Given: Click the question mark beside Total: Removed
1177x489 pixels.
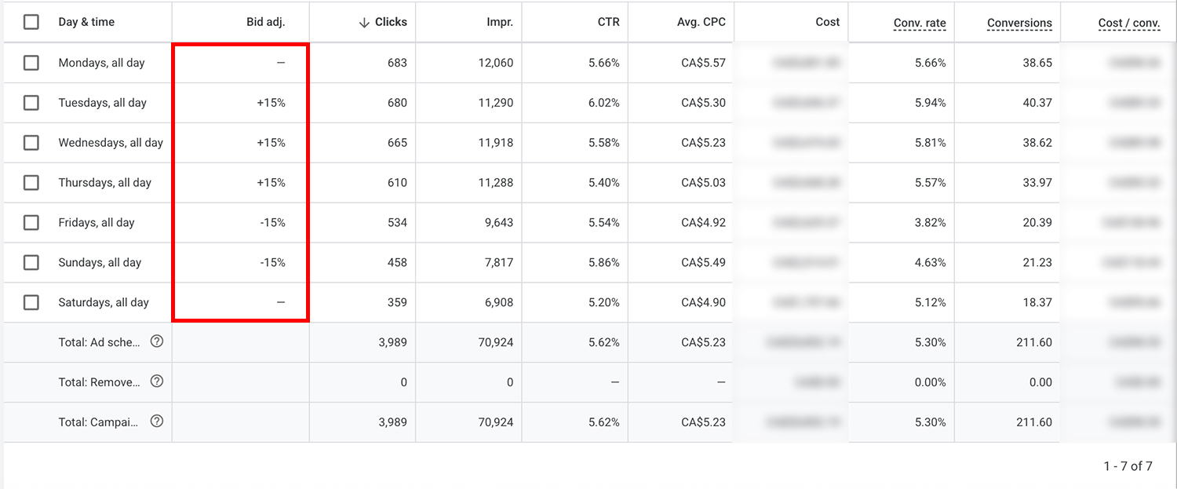Looking at the screenshot, I should [156, 381].
